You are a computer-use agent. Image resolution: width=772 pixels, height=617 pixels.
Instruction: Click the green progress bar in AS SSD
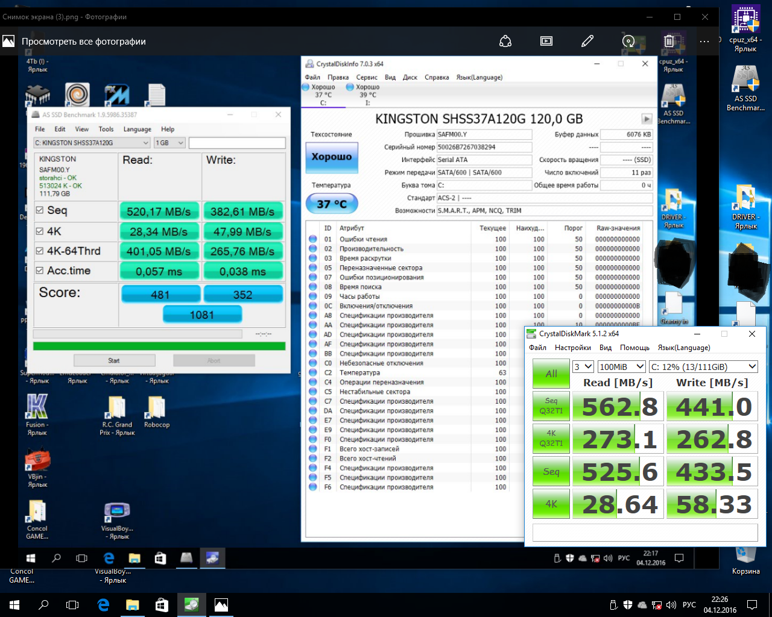point(159,346)
